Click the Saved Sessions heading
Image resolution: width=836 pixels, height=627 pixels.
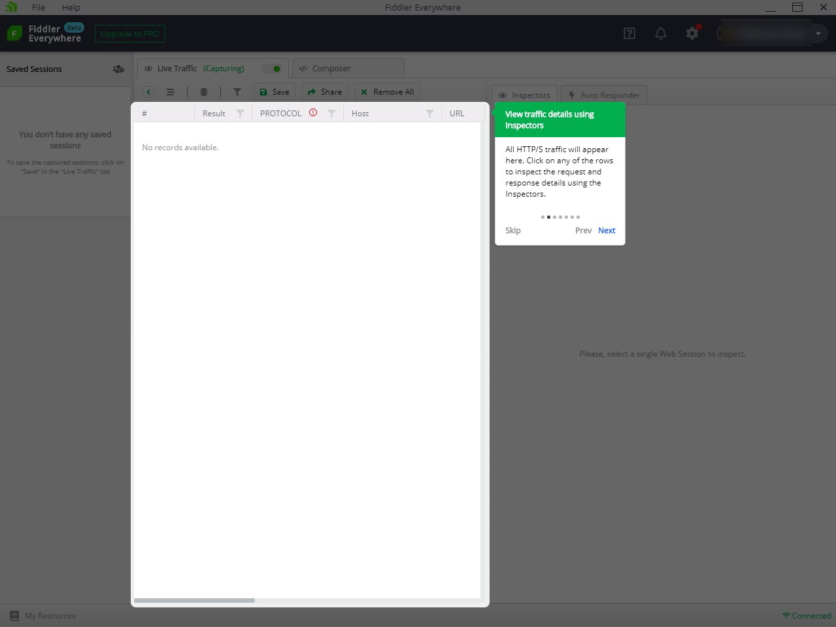tap(34, 69)
